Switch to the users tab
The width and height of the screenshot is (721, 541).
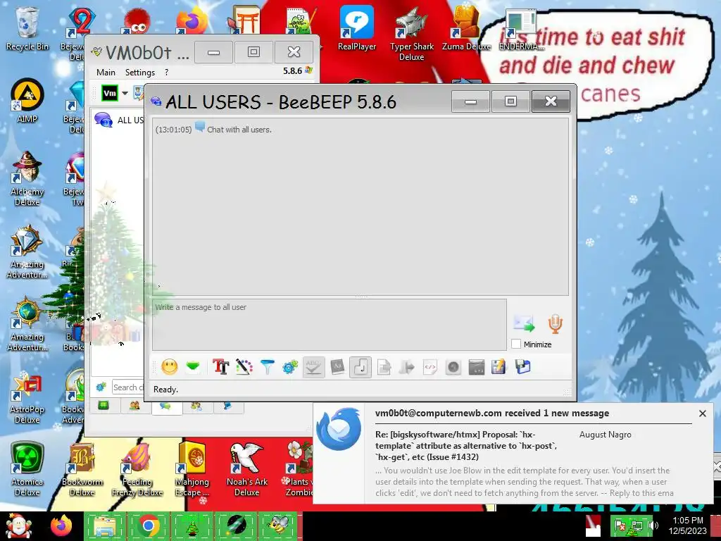[x=134, y=405]
